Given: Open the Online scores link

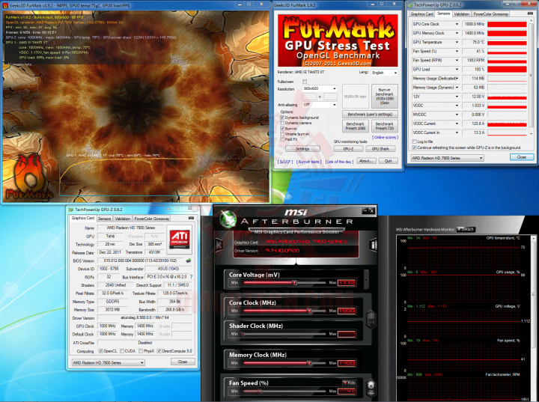Looking at the screenshot, I should pyautogui.click(x=385, y=138).
